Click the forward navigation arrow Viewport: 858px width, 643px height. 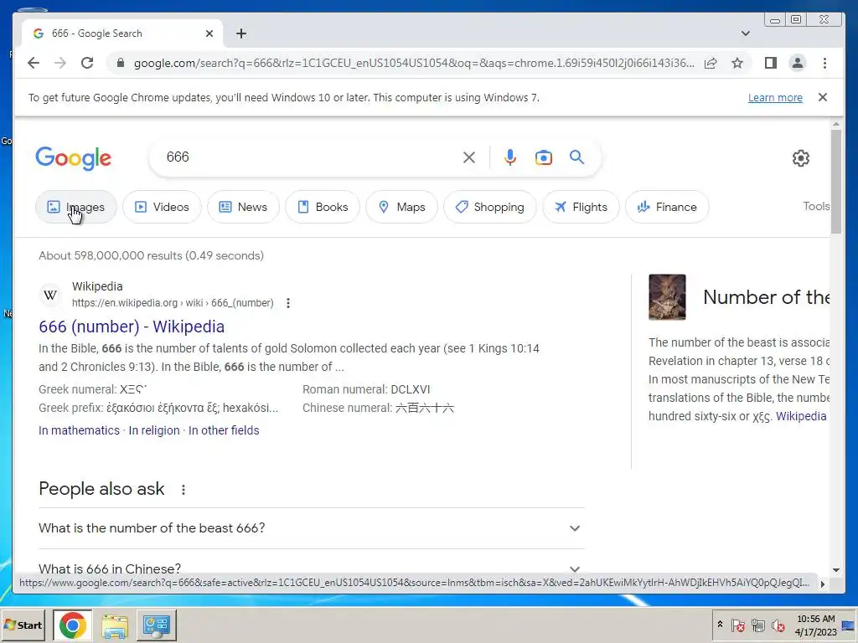point(60,63)
